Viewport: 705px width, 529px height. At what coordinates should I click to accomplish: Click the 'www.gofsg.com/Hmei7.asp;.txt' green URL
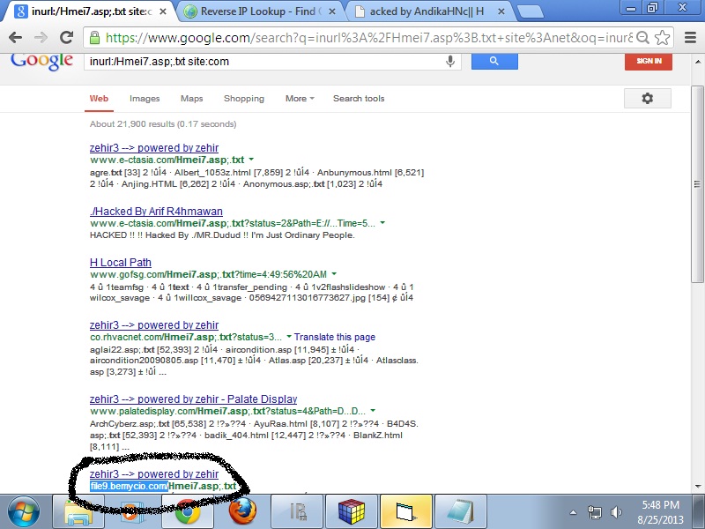tap(207, 274)
